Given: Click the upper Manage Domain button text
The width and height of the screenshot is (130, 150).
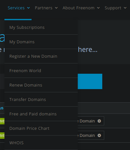Looking at the screenshot, I should pyautogui.click(x=86, y=121).
